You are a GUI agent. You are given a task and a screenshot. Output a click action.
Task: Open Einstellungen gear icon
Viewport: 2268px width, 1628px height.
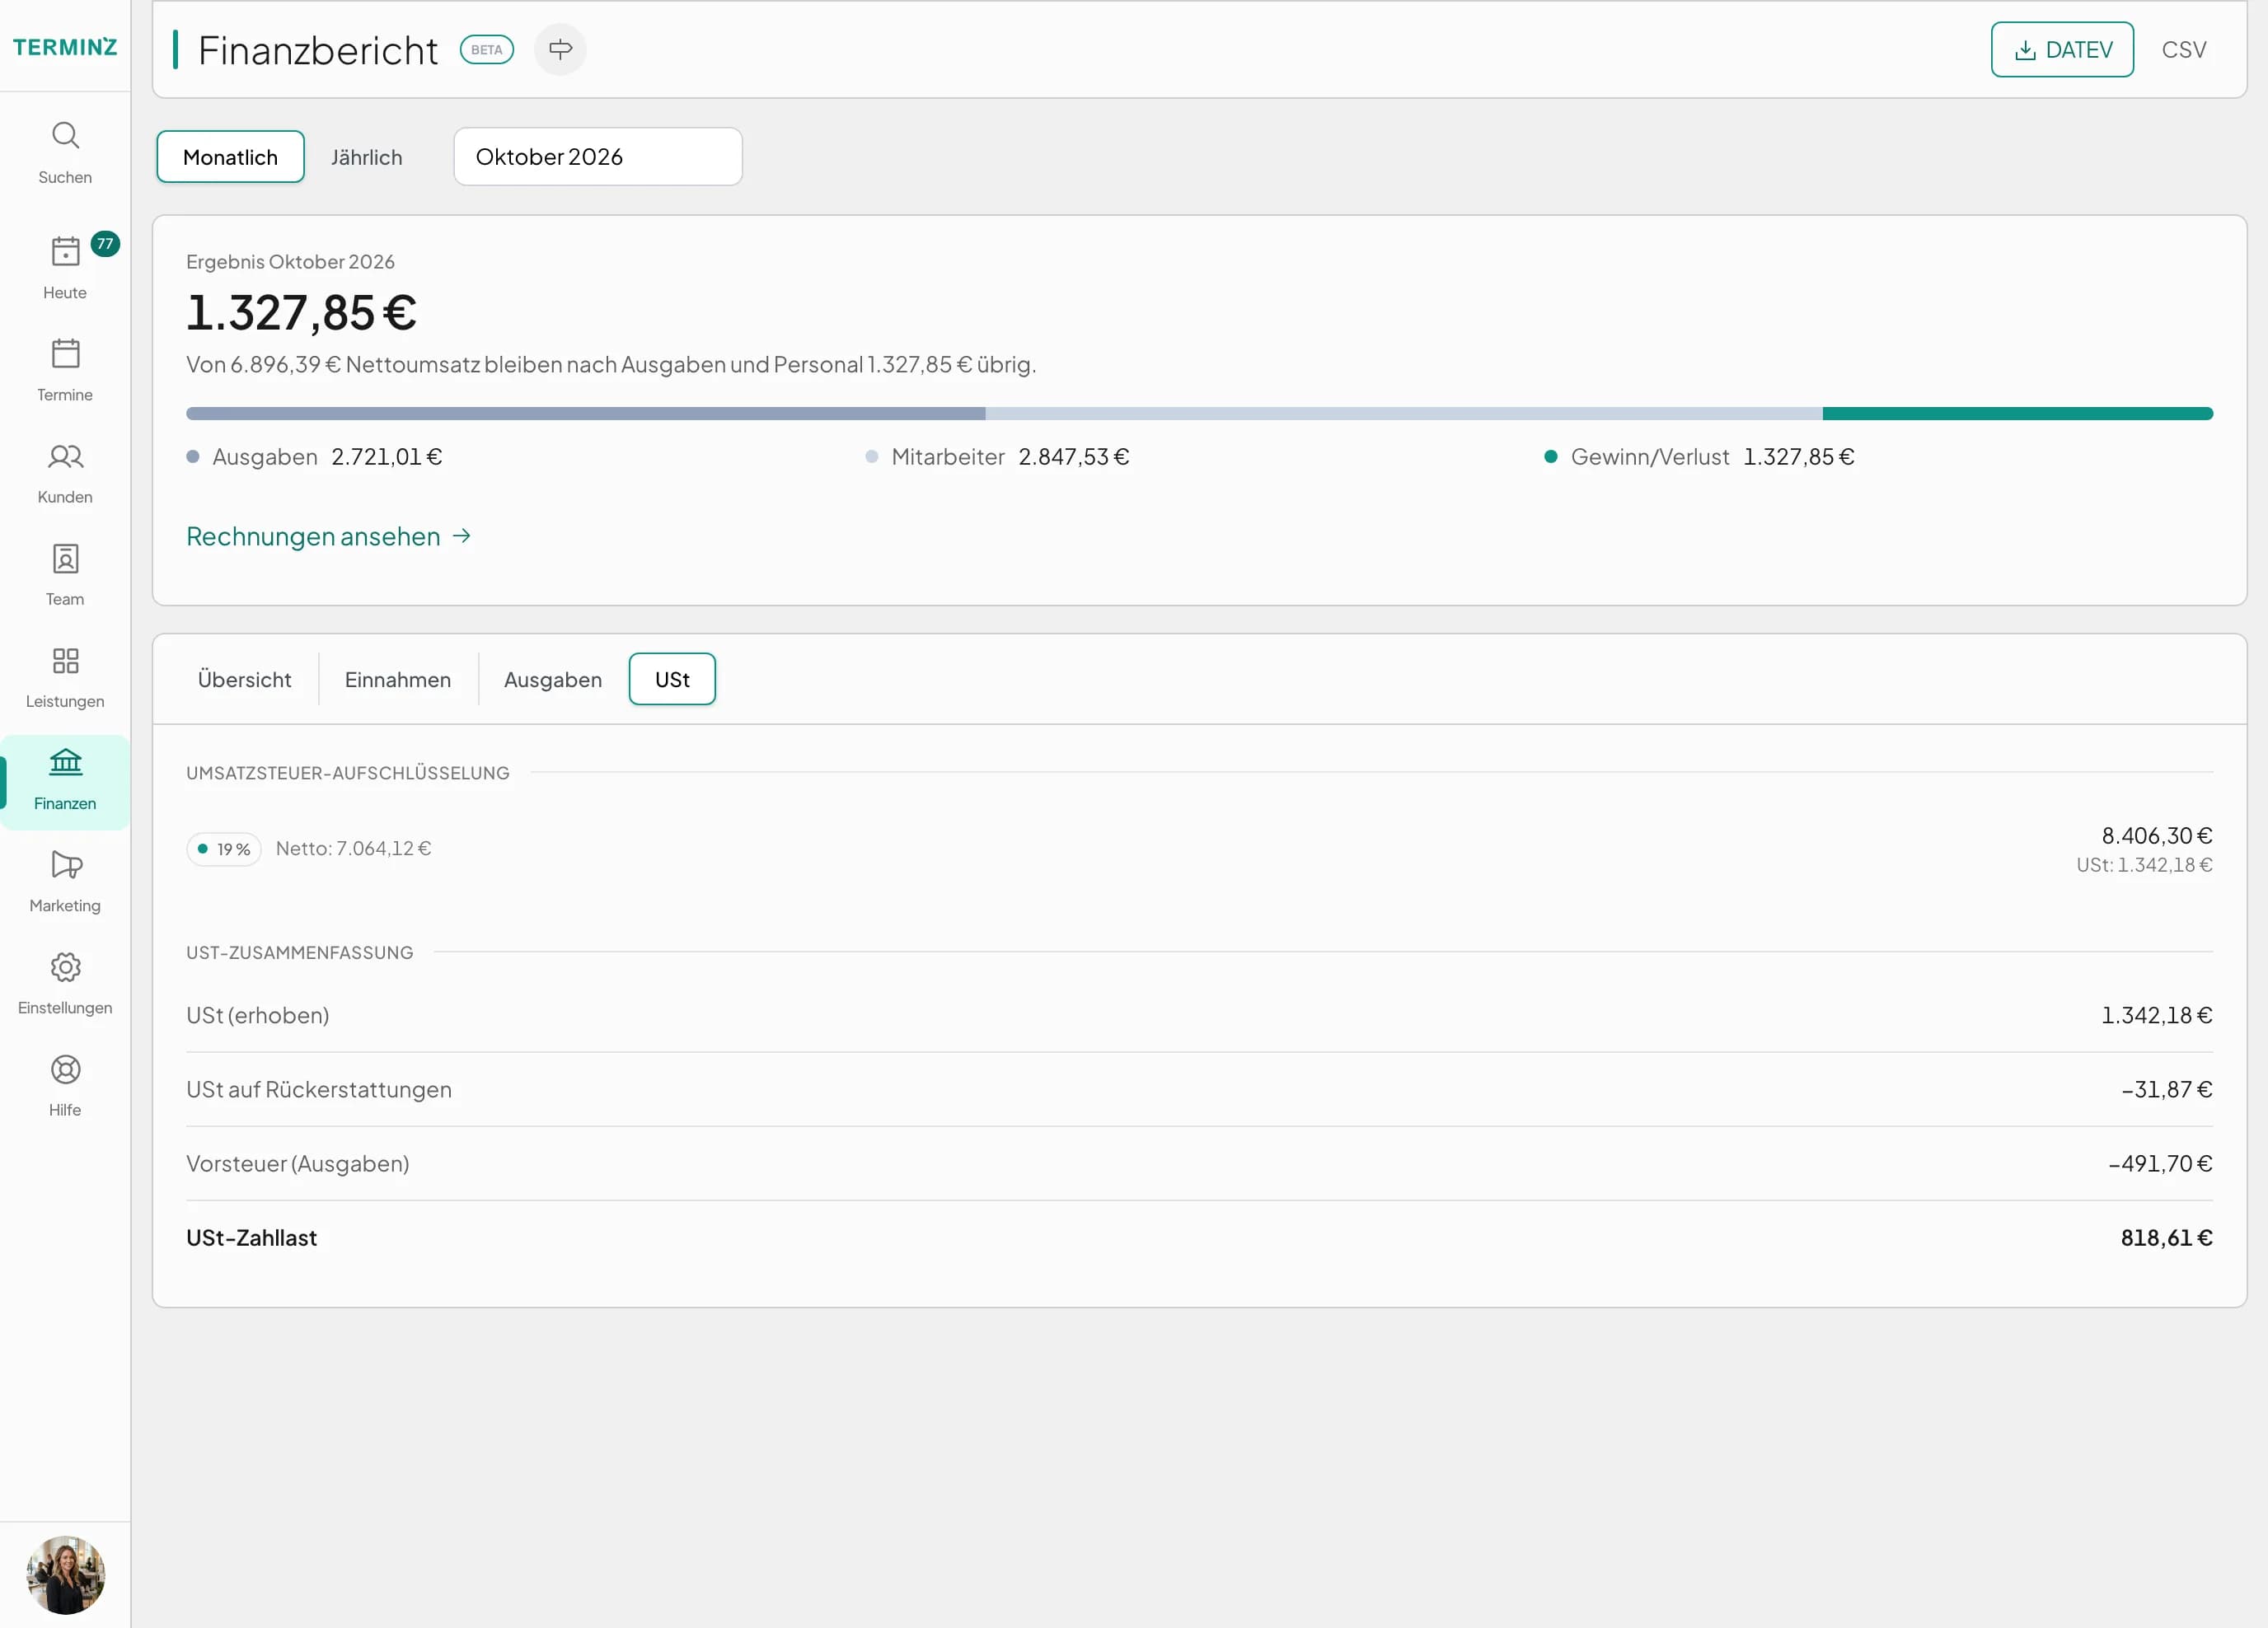tap(65, 967)
